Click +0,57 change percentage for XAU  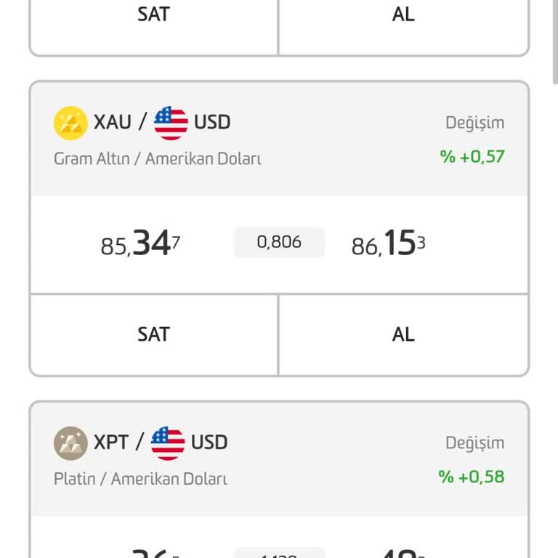pos(472,156)
